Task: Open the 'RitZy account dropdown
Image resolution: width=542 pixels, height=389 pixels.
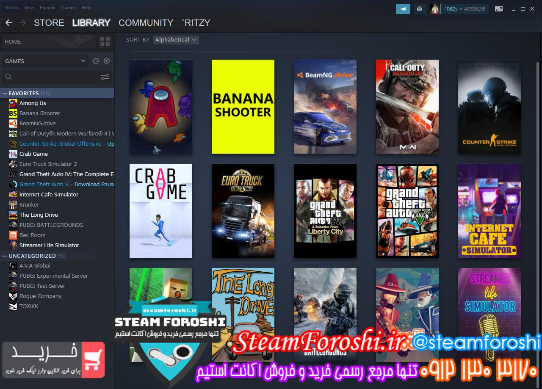Action: point(465,8)
